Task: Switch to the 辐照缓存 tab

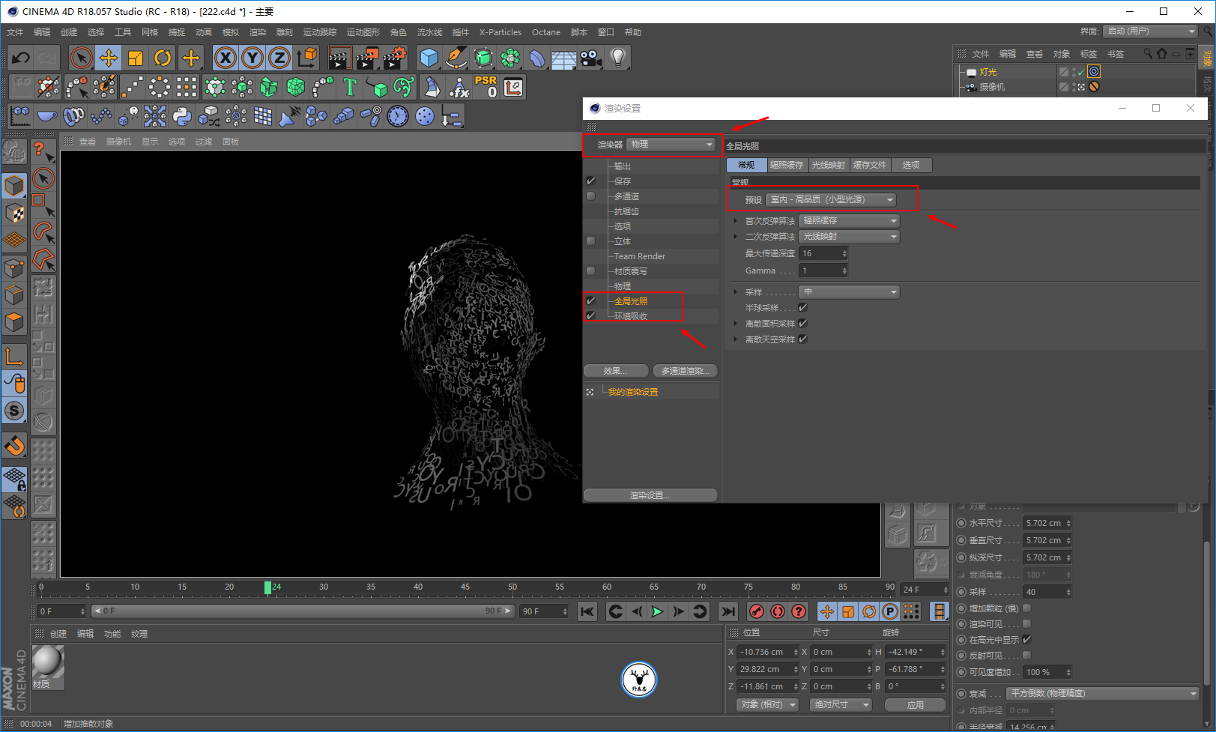Action: click(x=787, y=166)
